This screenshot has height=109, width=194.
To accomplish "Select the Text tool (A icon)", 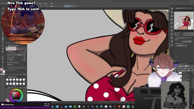I will pyautogui.click(x=3, y=62).
